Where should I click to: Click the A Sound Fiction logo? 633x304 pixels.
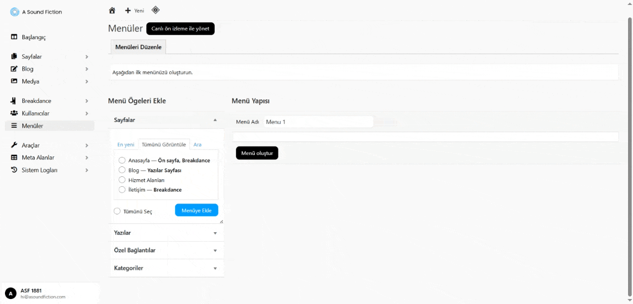(14, 12)
